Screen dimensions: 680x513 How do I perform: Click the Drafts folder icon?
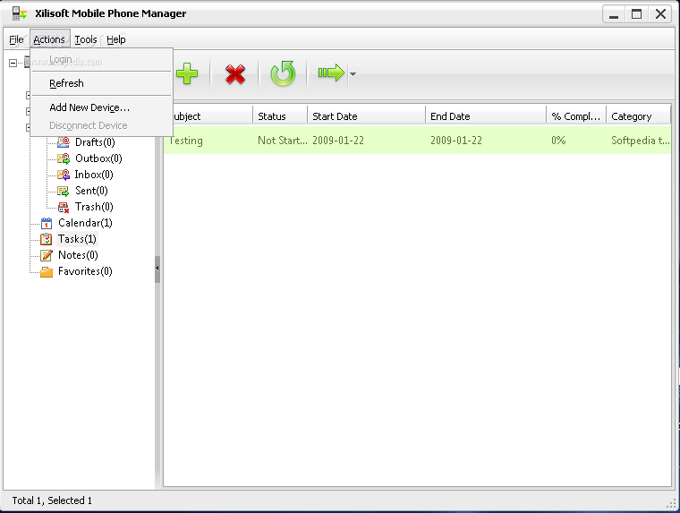pyautogui.click(x=64, y=142)
